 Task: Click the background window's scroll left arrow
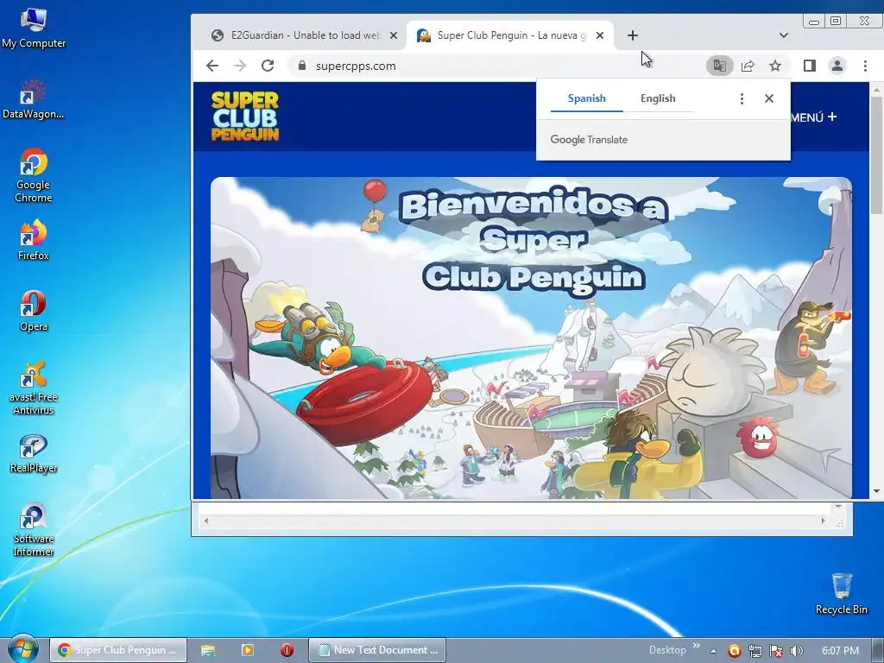point(206,521)
